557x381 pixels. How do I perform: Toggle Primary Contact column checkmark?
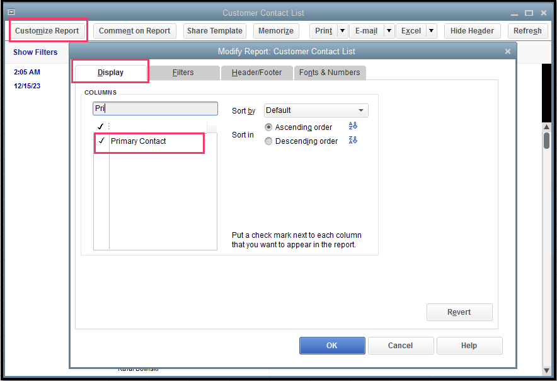click(101, 141)
